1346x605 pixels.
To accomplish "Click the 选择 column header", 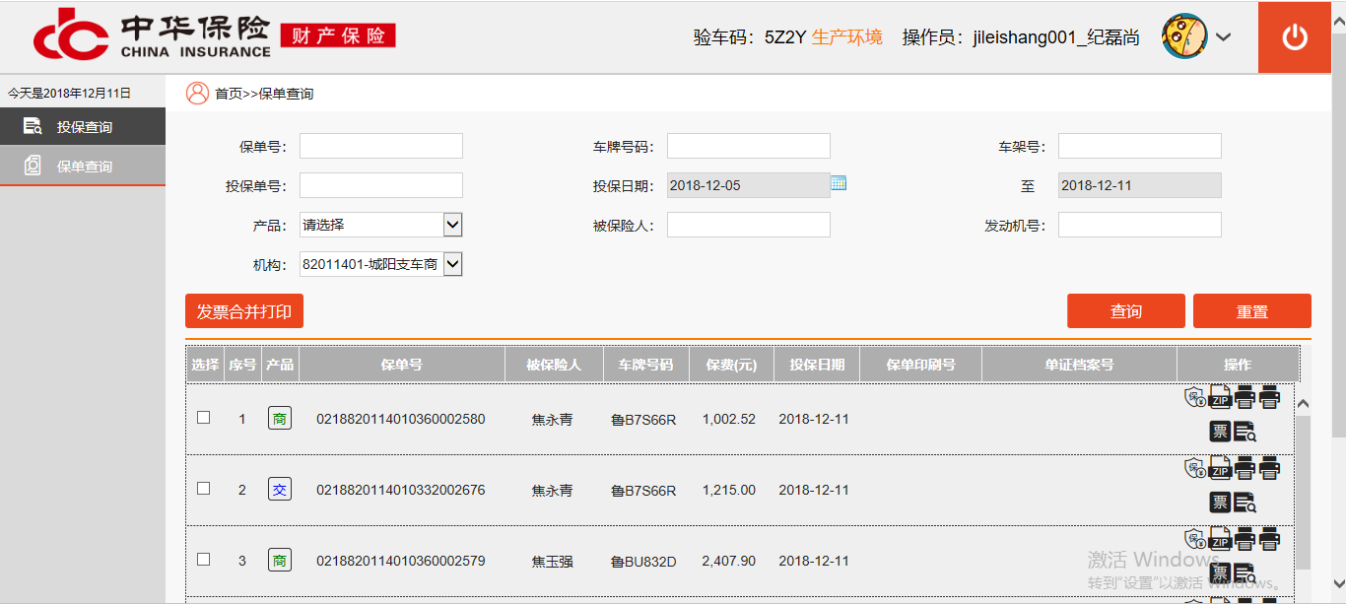I will pyautogui.click(x=205, y=365).
